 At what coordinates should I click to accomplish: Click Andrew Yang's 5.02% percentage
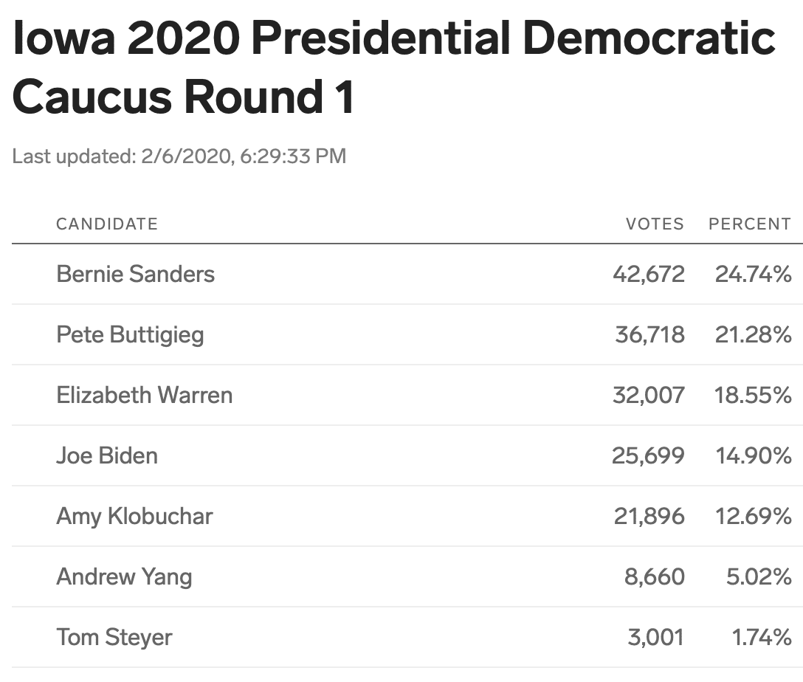(x=759, y=577)
